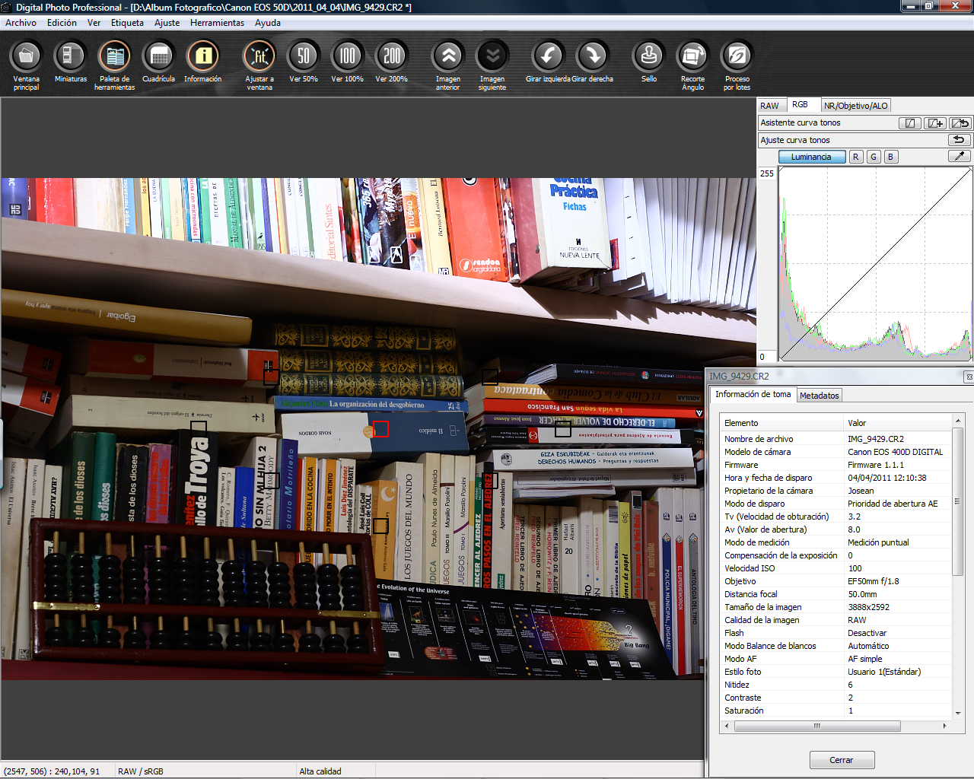
Task: Open the Etiqueta menu
Action: point(127,23)
